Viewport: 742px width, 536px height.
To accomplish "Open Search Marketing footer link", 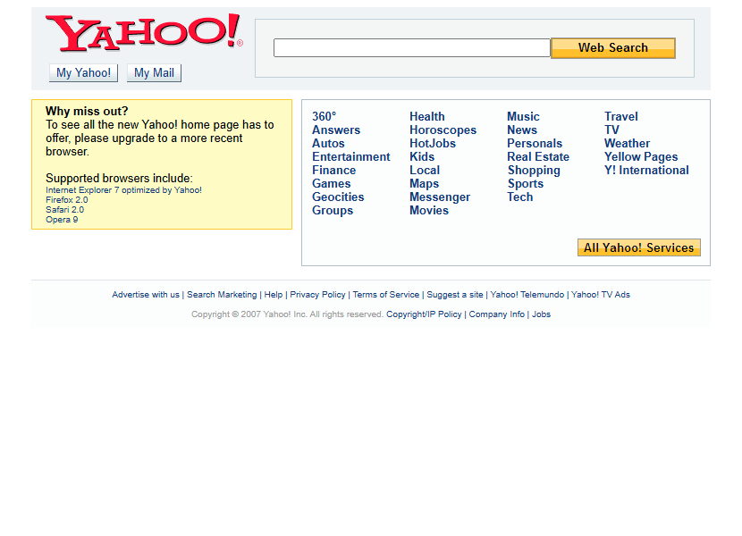I will [222, 295].
